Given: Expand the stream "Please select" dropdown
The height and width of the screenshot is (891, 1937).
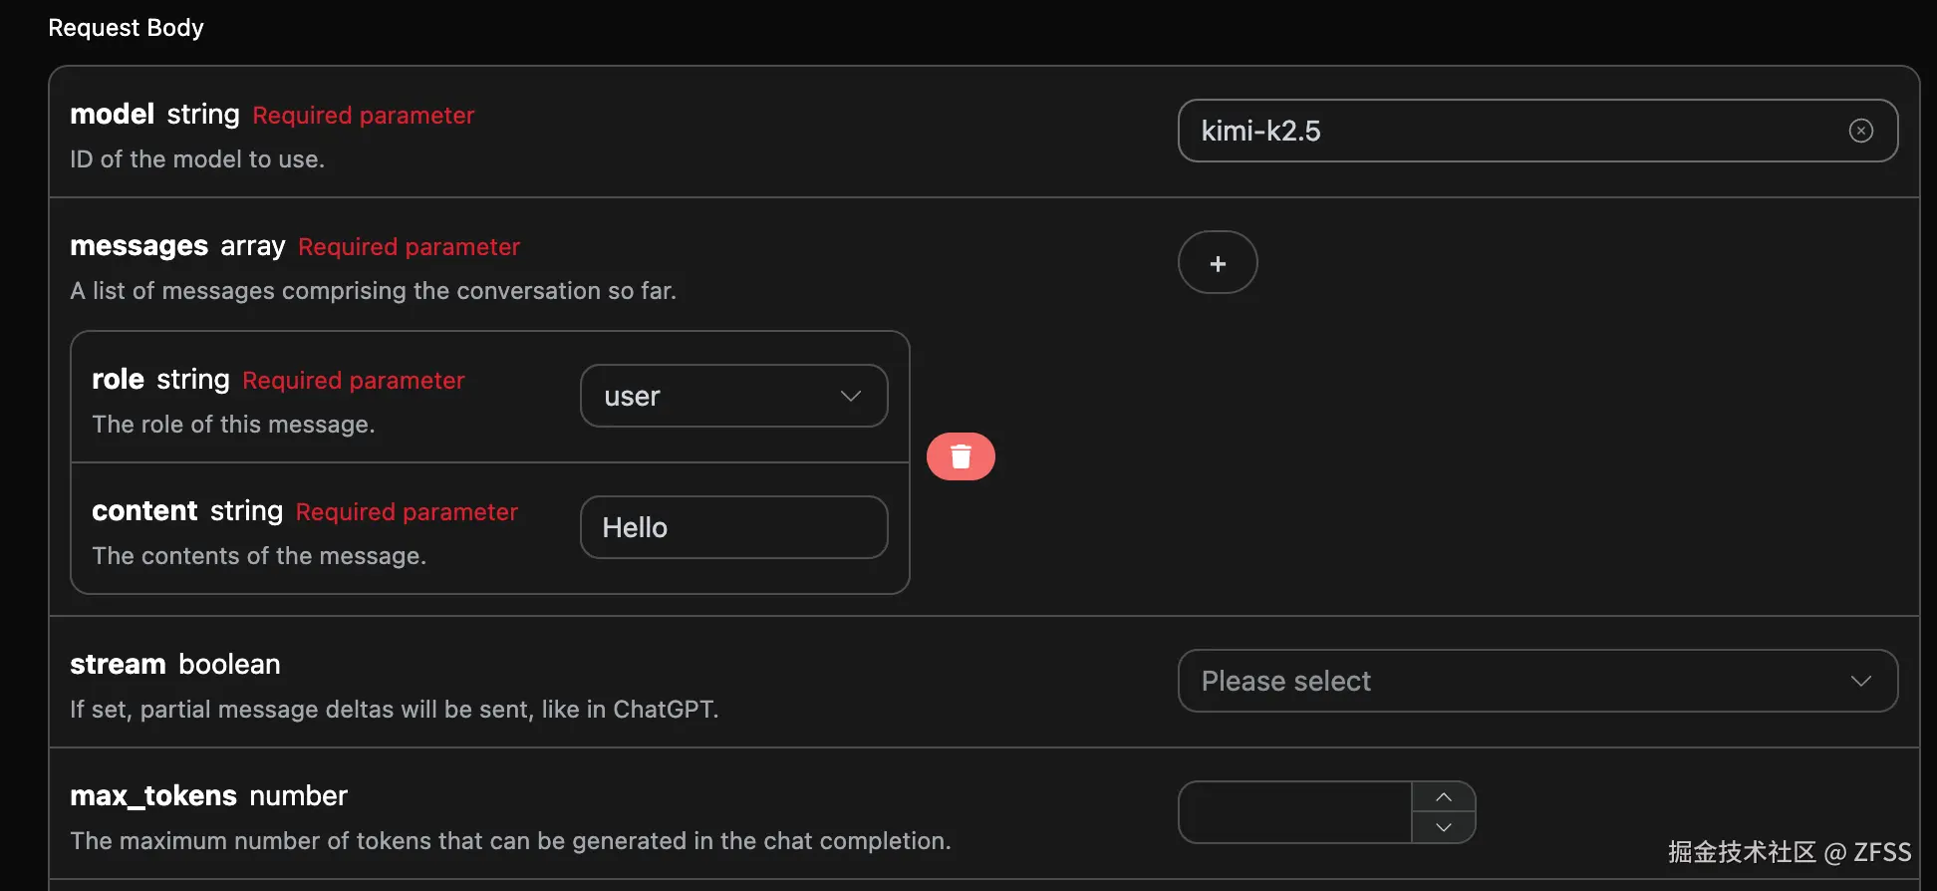Looking at the screenshot, I should (x=1536, y=681).
